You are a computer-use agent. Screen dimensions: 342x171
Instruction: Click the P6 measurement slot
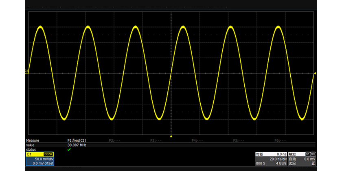(281, 140)
